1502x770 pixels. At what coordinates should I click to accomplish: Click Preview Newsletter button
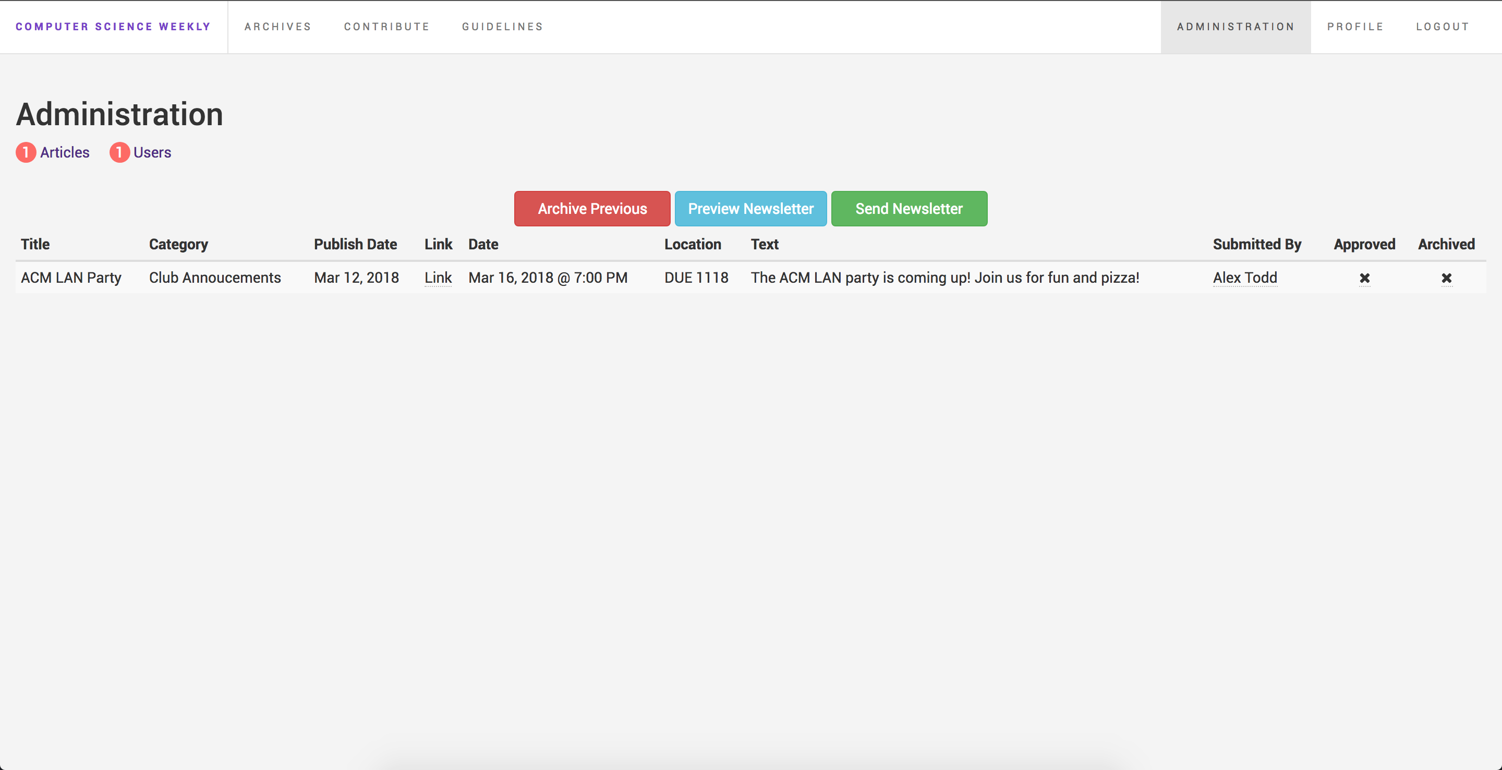click(750, 209)
